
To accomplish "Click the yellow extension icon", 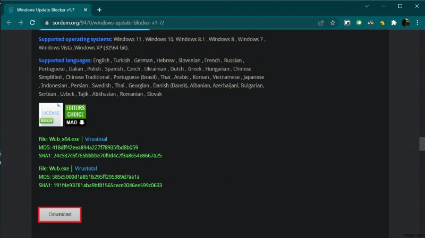I will click(382, 23).
